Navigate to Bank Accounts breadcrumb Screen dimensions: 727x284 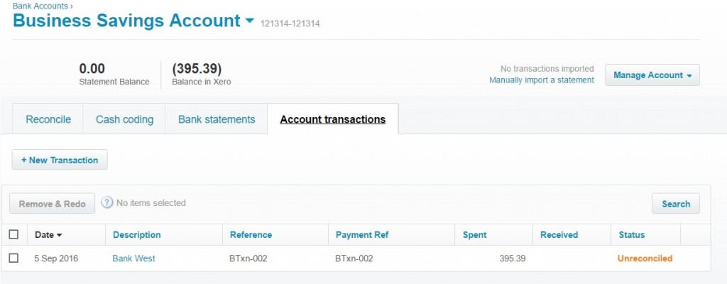click(40, 6)
